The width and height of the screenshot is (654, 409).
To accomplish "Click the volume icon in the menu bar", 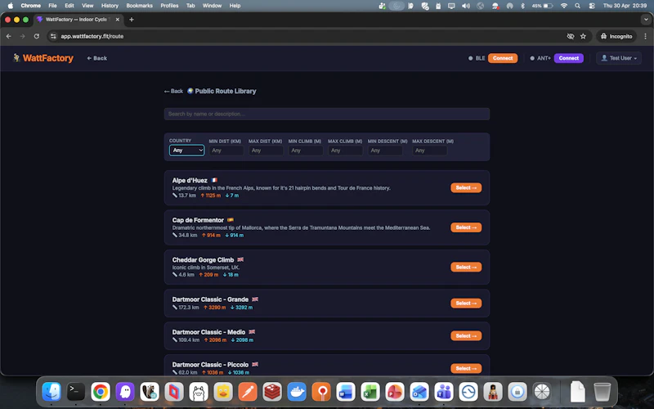I will [466, 6].
